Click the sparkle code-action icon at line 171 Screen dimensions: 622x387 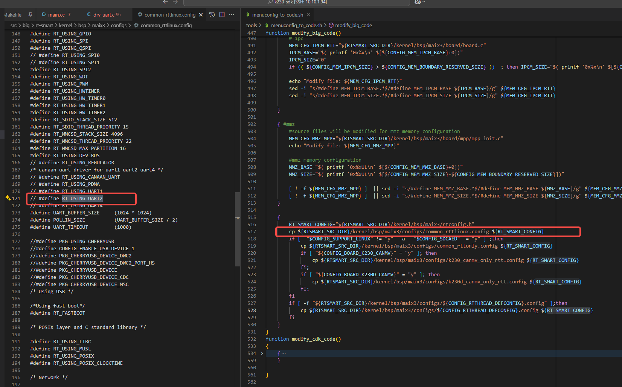8,198
